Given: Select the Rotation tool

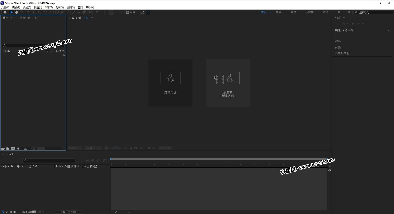Looking at the screenshot, I should click(x=45, y=12).
